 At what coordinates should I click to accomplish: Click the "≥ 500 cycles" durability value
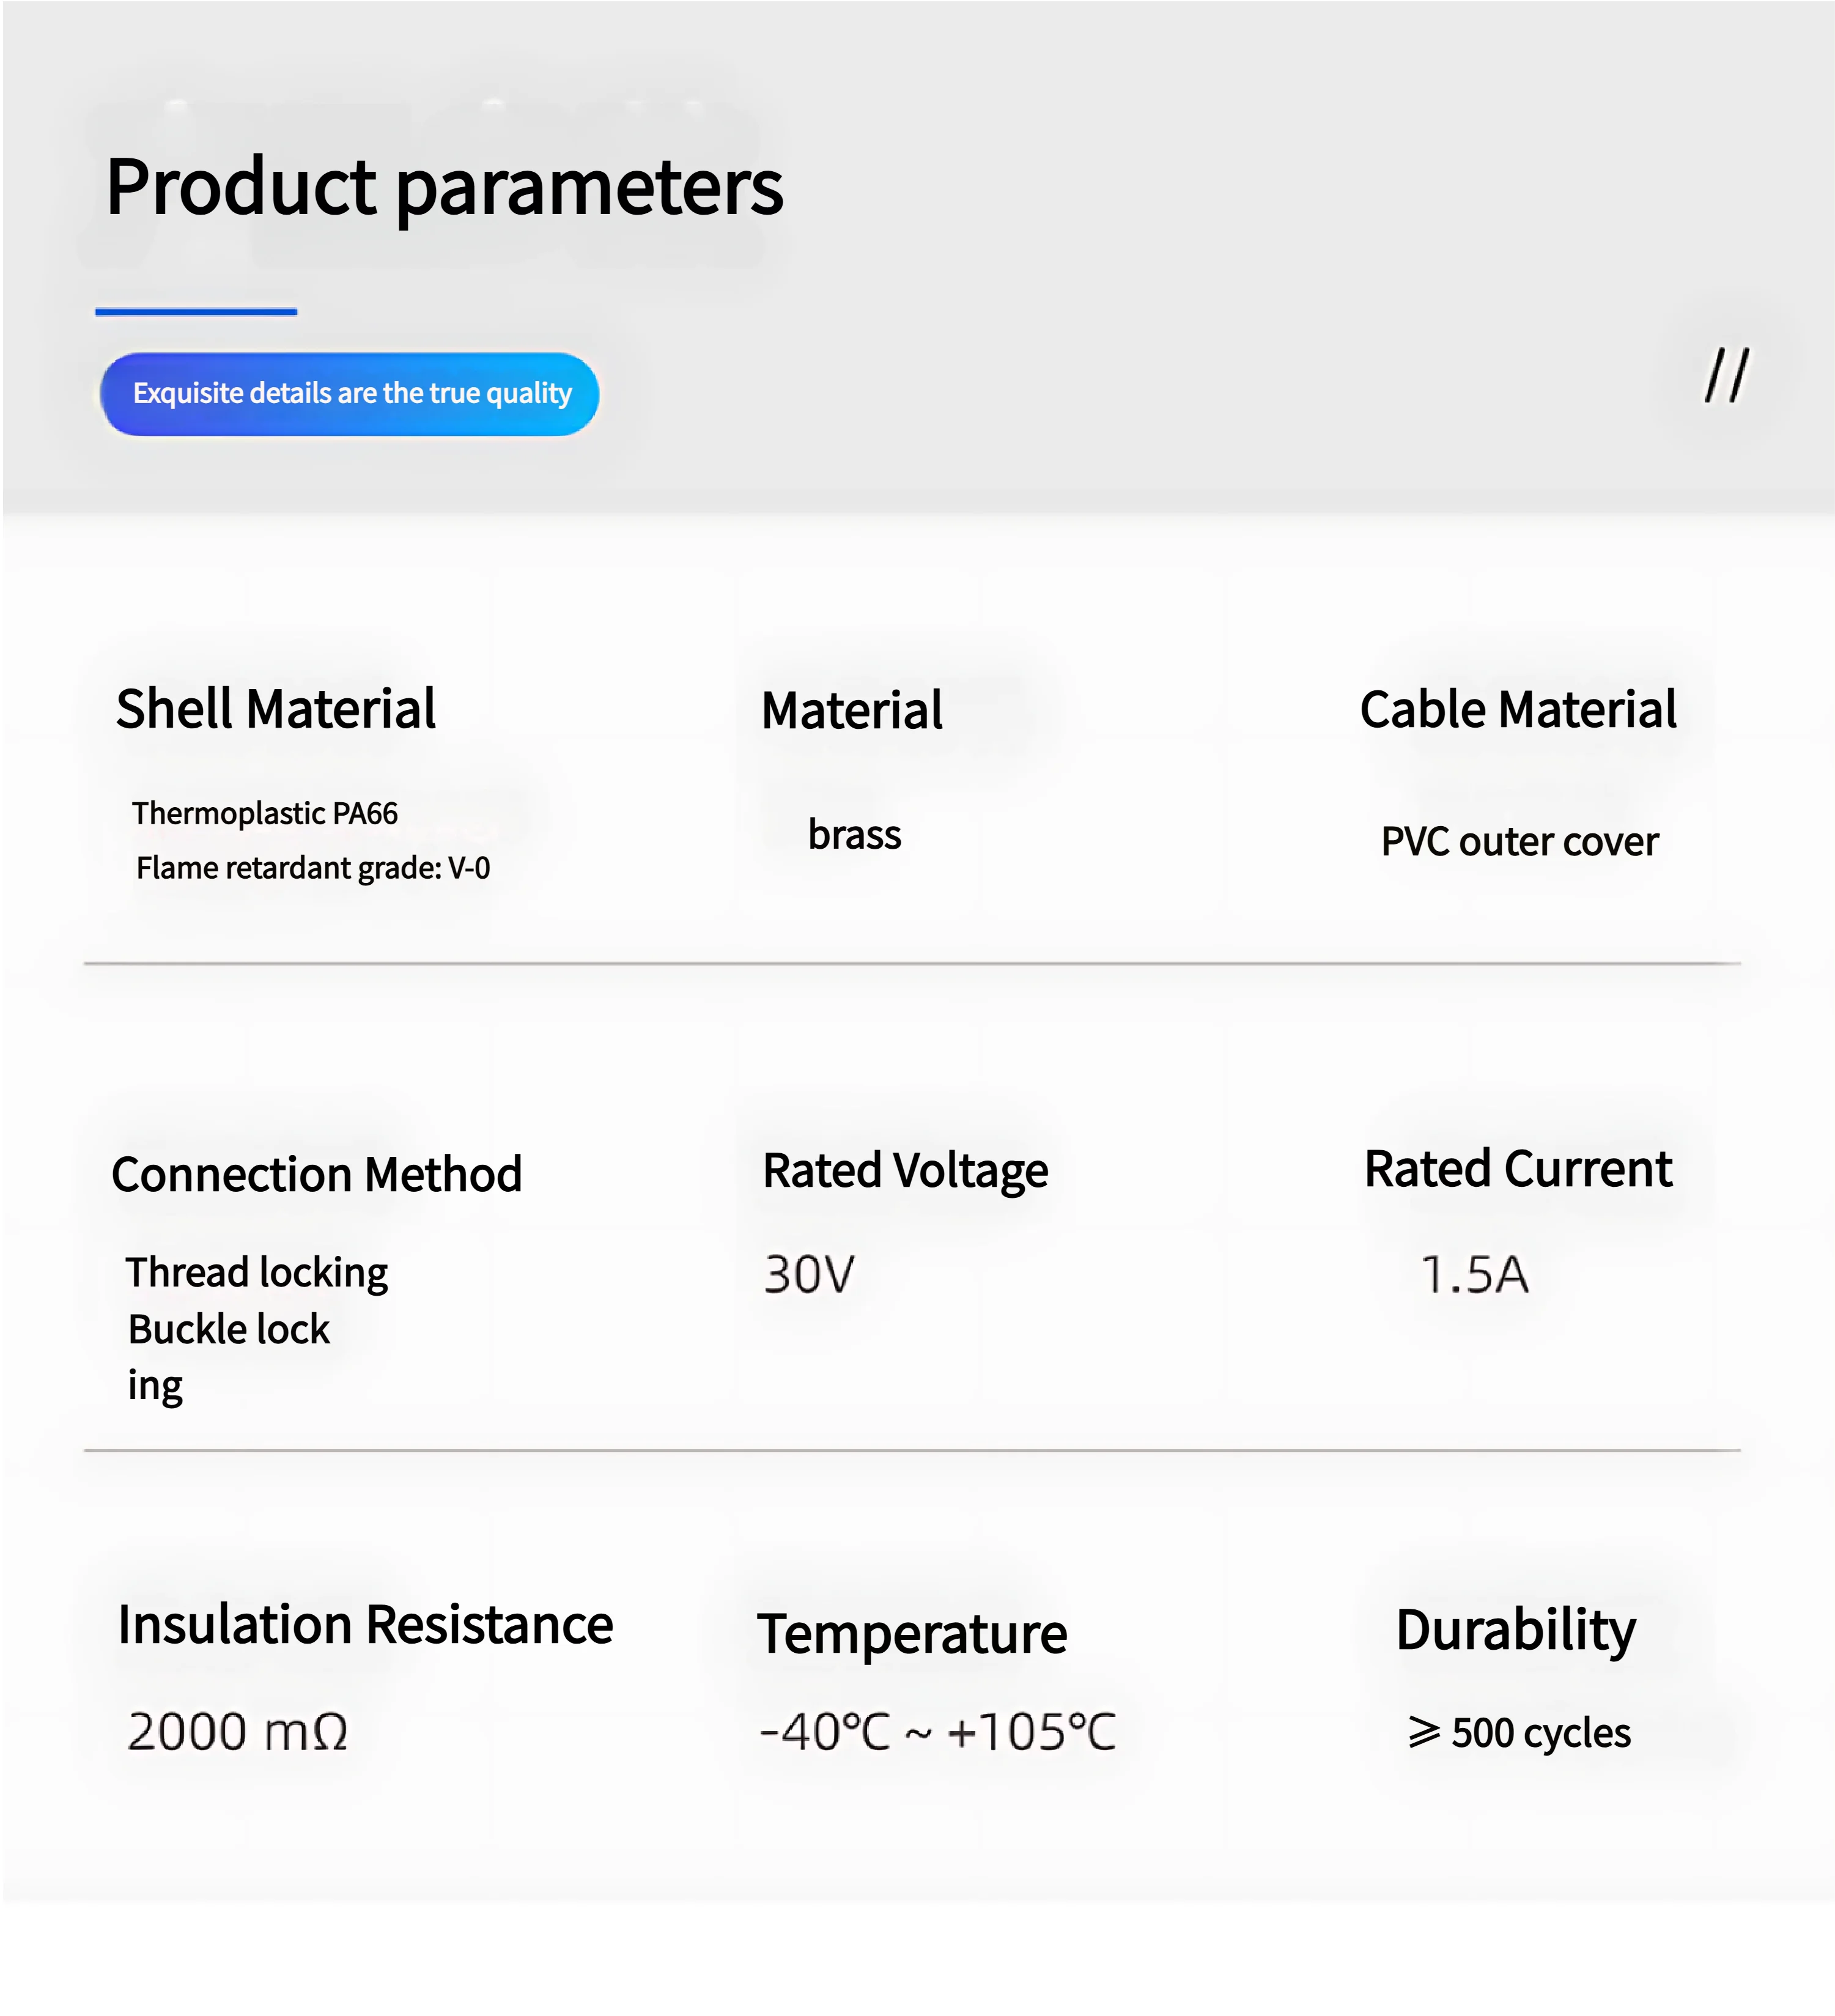(x=1519, y=1733)
